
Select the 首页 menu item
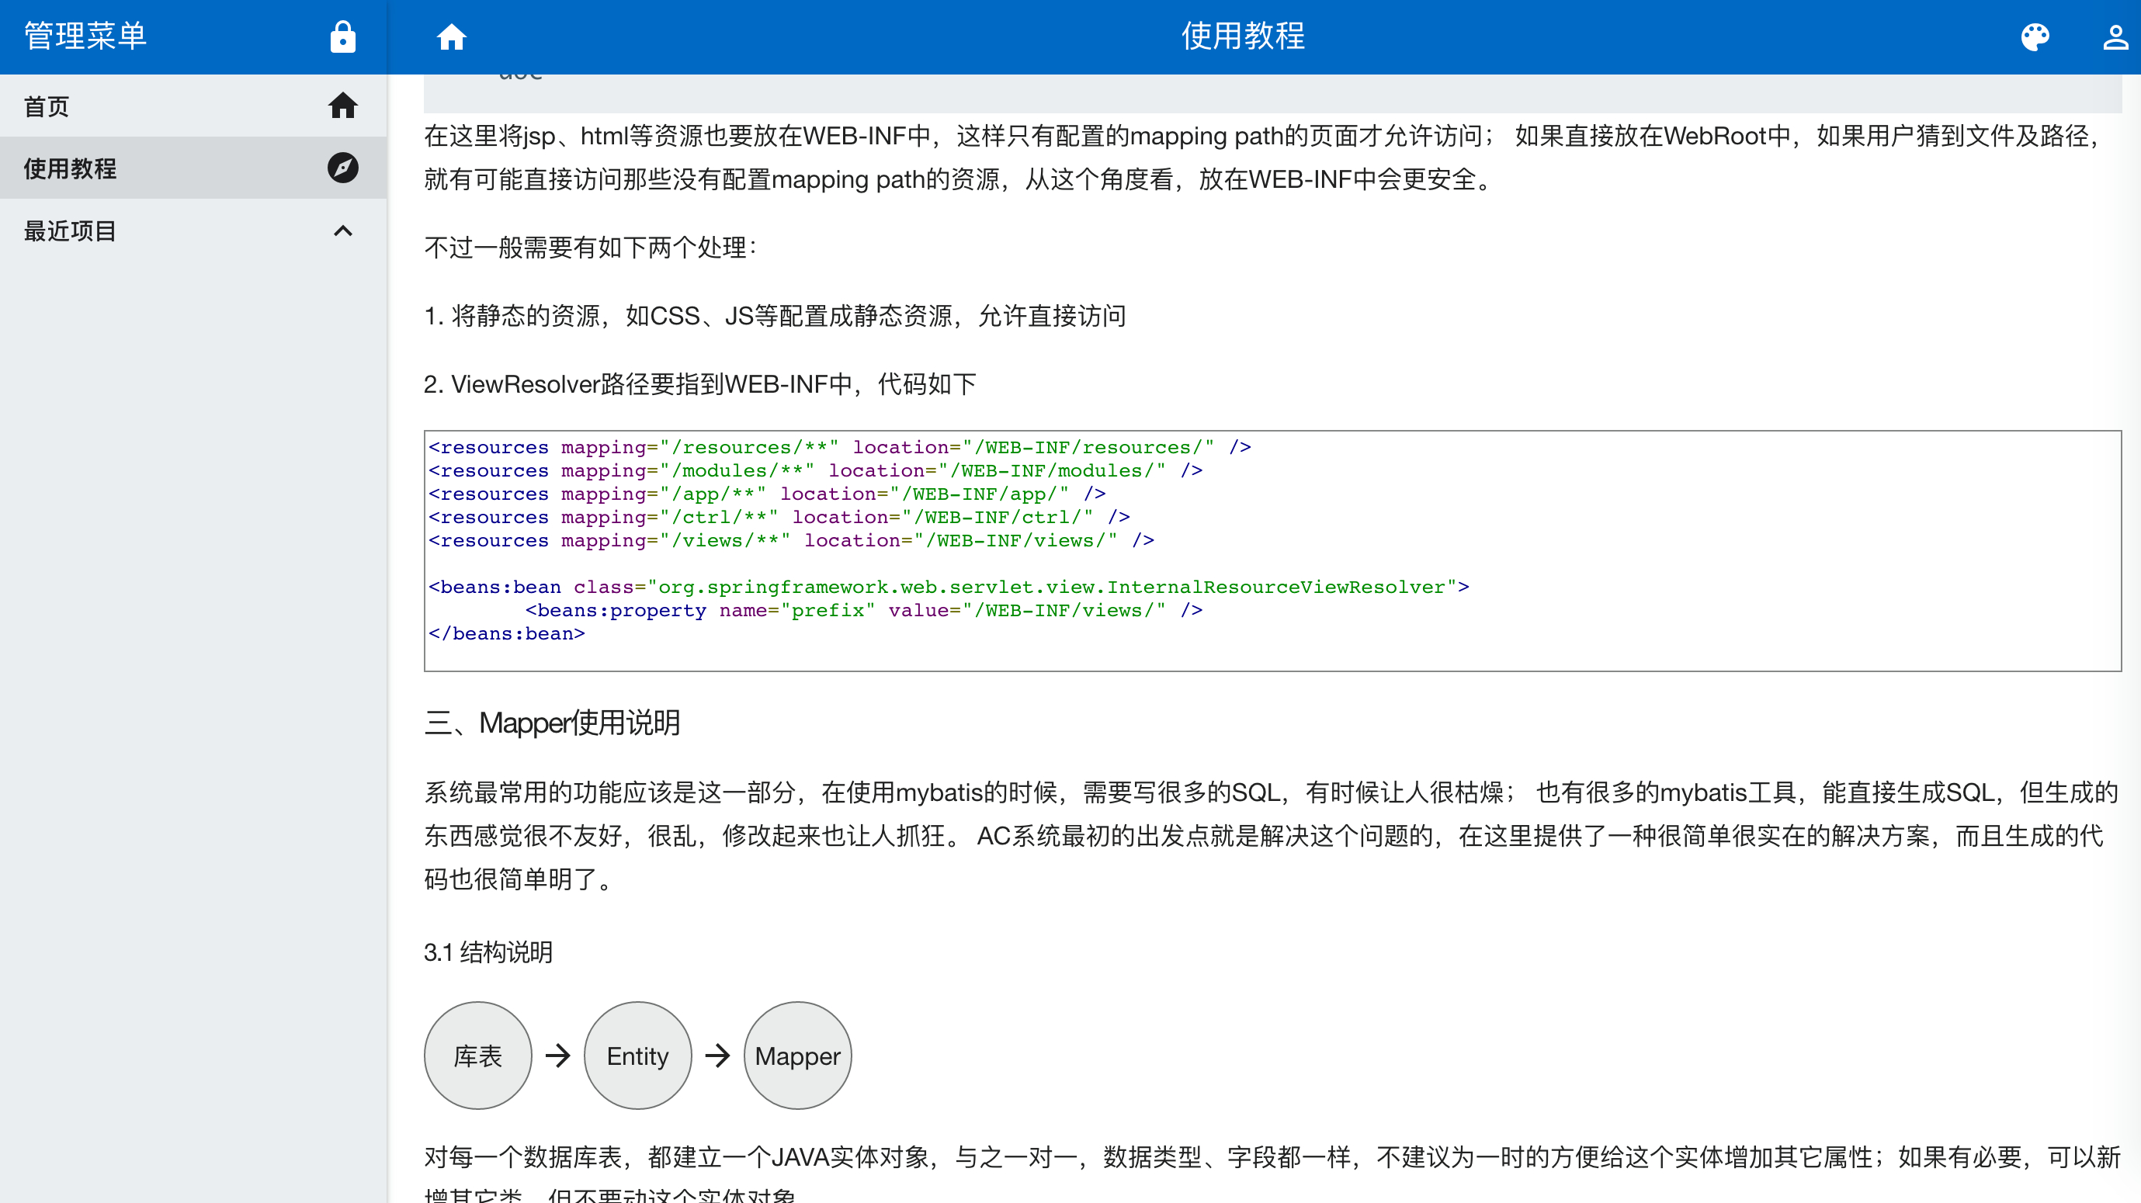[x=47, y=106]
